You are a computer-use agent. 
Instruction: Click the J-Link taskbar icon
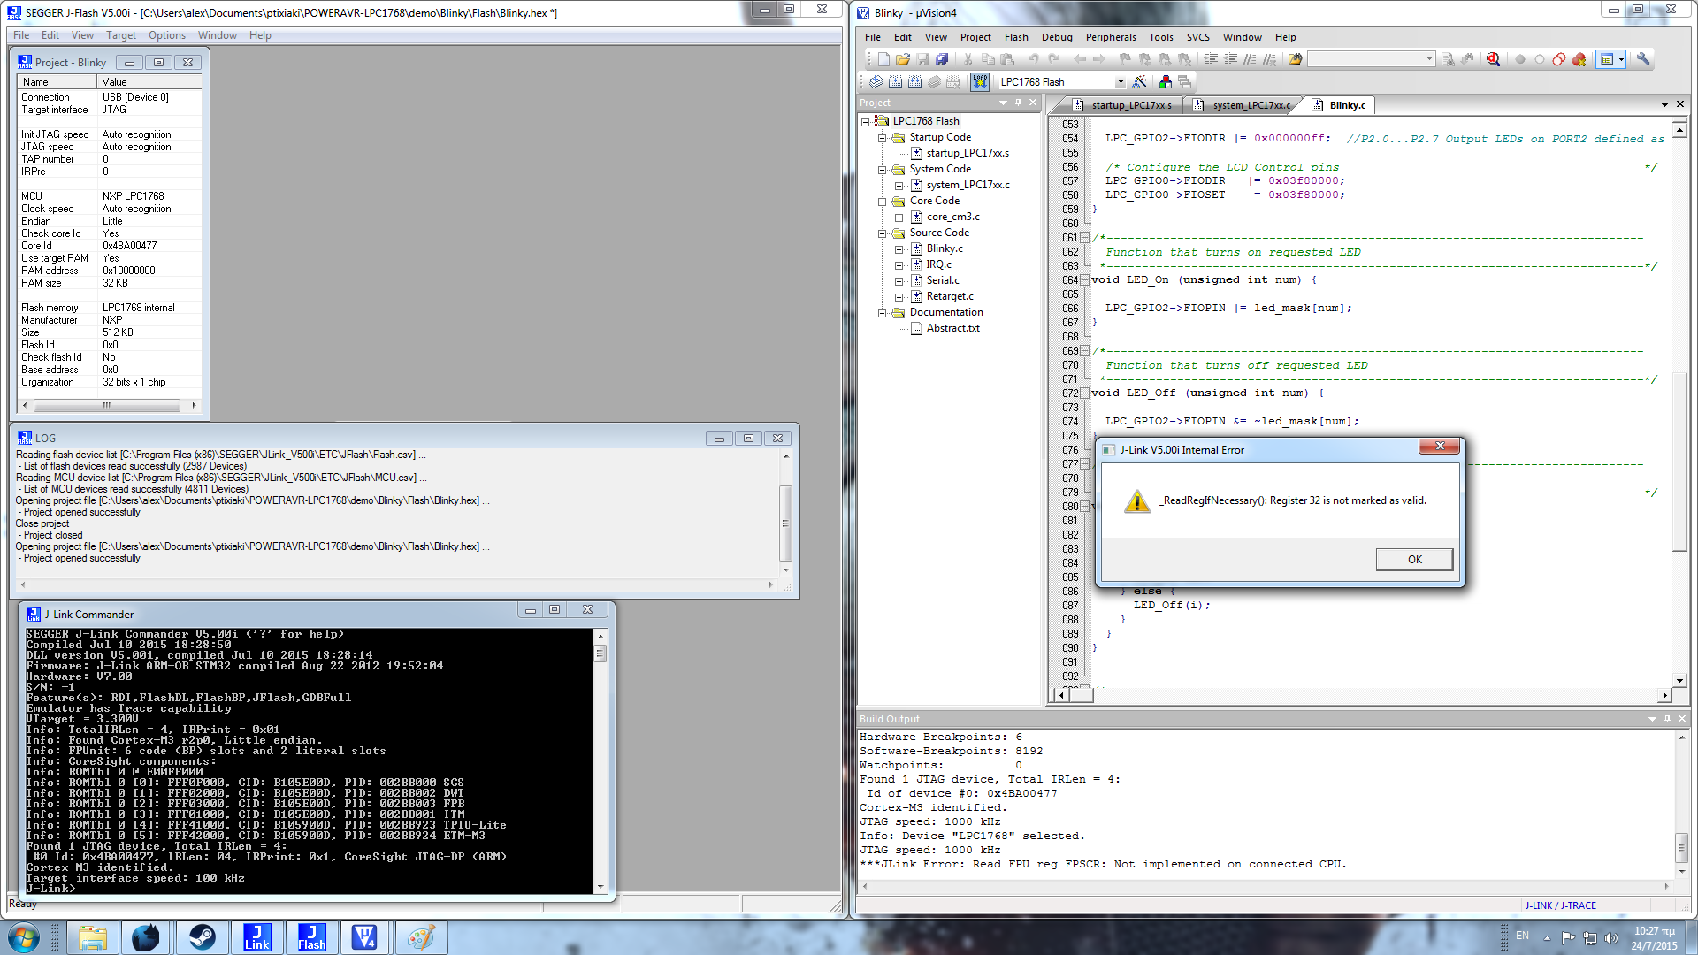click(x=256, y=936)
